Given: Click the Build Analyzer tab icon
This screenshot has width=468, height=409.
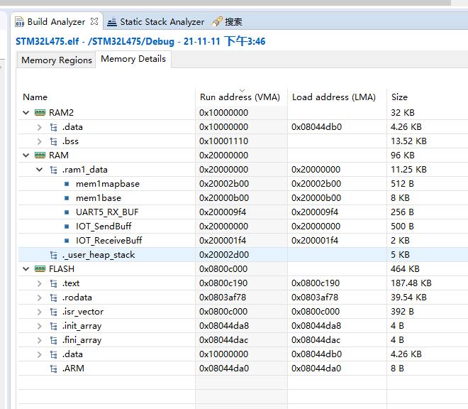Looking at the screenshot, I should point(20,22).
